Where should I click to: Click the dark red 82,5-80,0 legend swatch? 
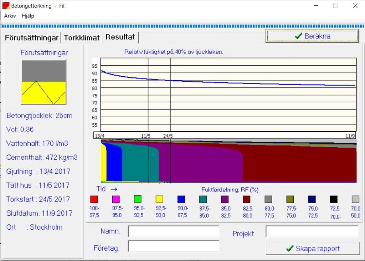247,199
